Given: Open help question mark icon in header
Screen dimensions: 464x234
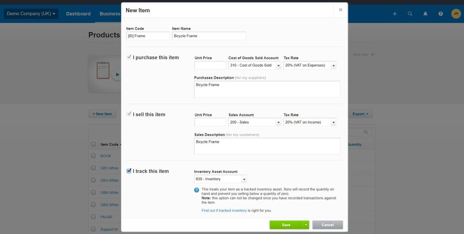Looking at the screenshot, I should coord(441,14).
